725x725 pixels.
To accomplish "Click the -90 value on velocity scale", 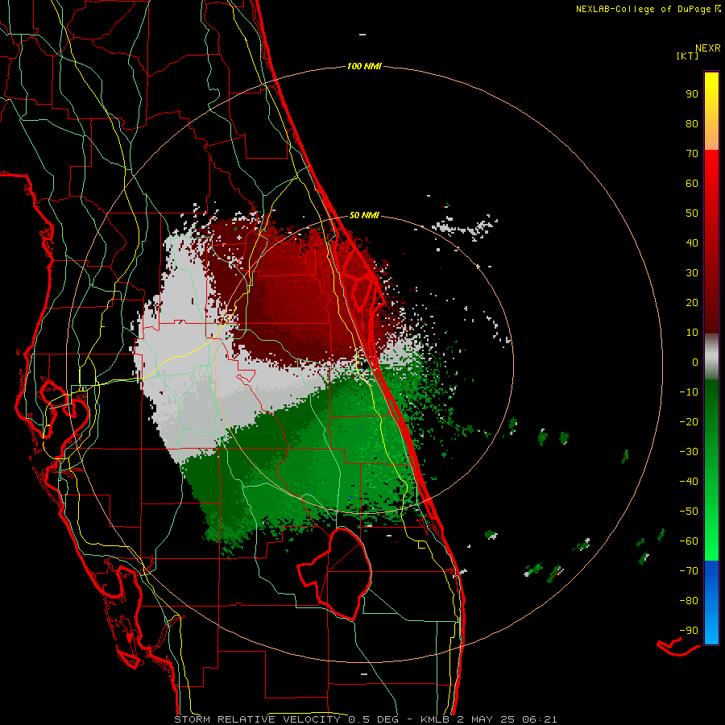I will coord(689,630).
